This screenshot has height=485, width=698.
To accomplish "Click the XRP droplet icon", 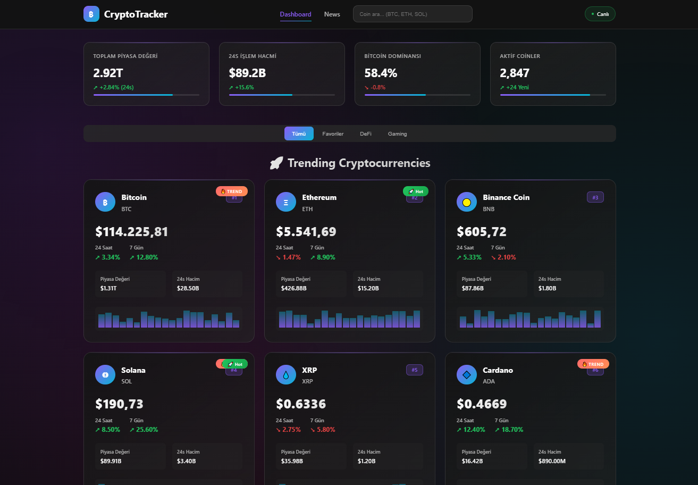I will pos(286,374).
